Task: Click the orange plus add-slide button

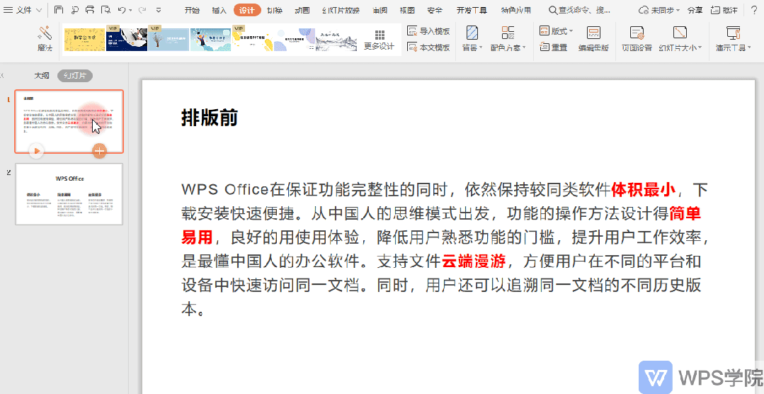Action: tap(99, 151)
